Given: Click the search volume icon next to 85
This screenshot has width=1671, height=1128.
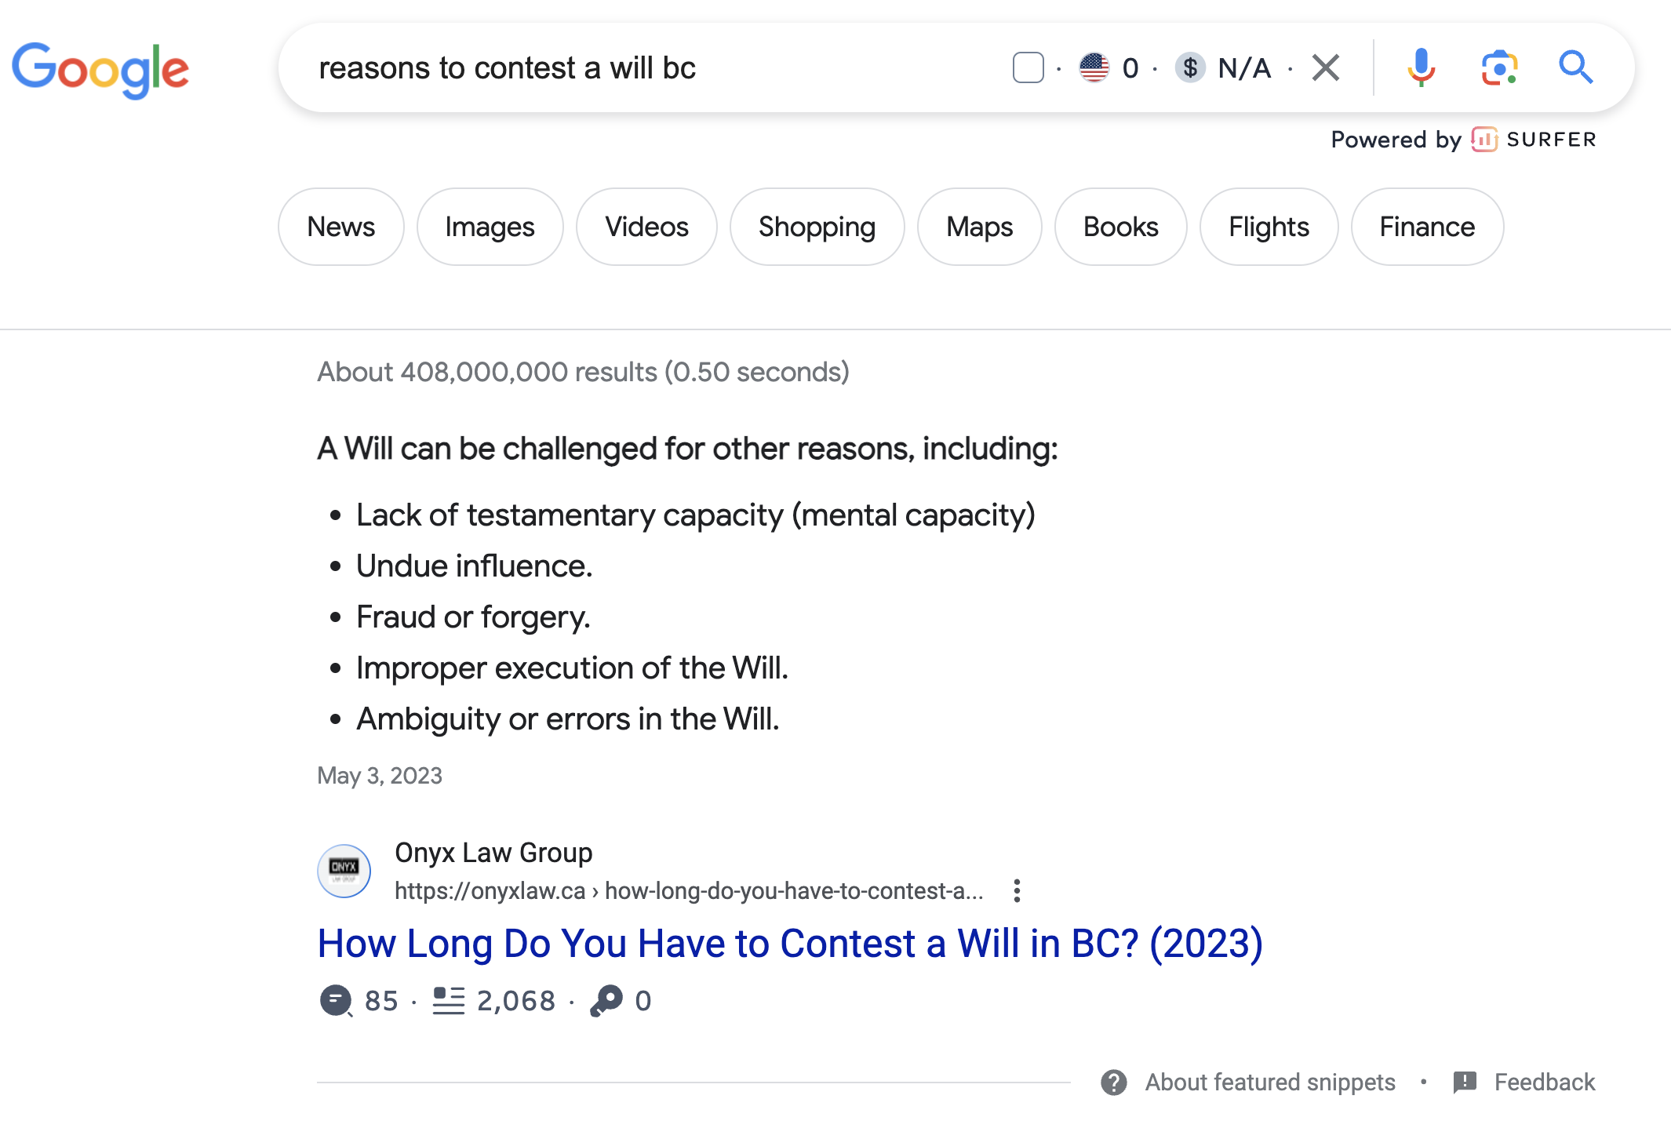Looking at the screenshot, I should [336, 999].
